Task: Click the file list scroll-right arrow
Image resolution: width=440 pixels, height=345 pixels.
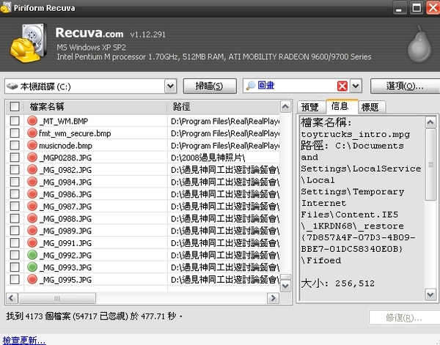Action: 273,298
